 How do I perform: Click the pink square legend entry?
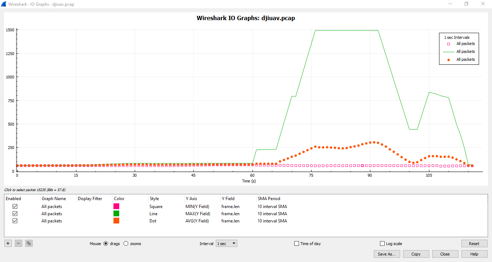tap(460, 44)
